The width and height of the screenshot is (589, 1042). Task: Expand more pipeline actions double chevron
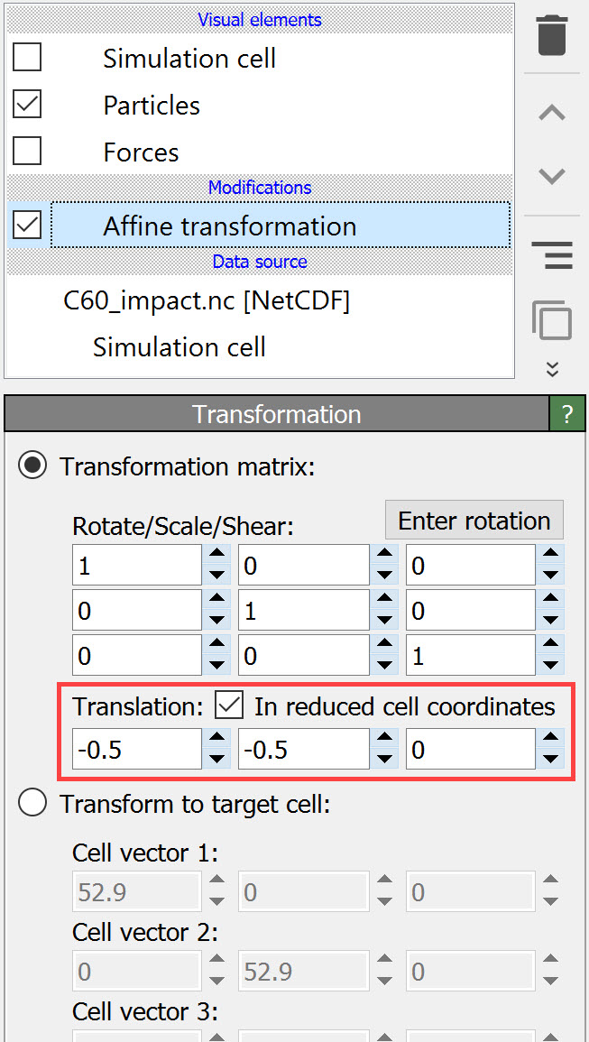click(552, 368)
